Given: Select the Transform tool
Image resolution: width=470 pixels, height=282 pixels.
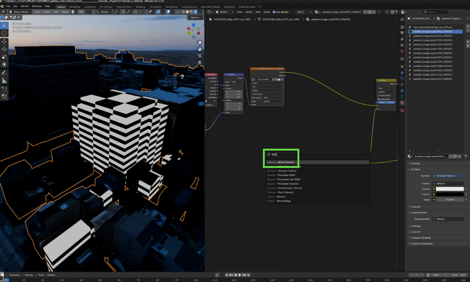Looking at the screenshot, I should pyautogui.click(x=4, y=65).
